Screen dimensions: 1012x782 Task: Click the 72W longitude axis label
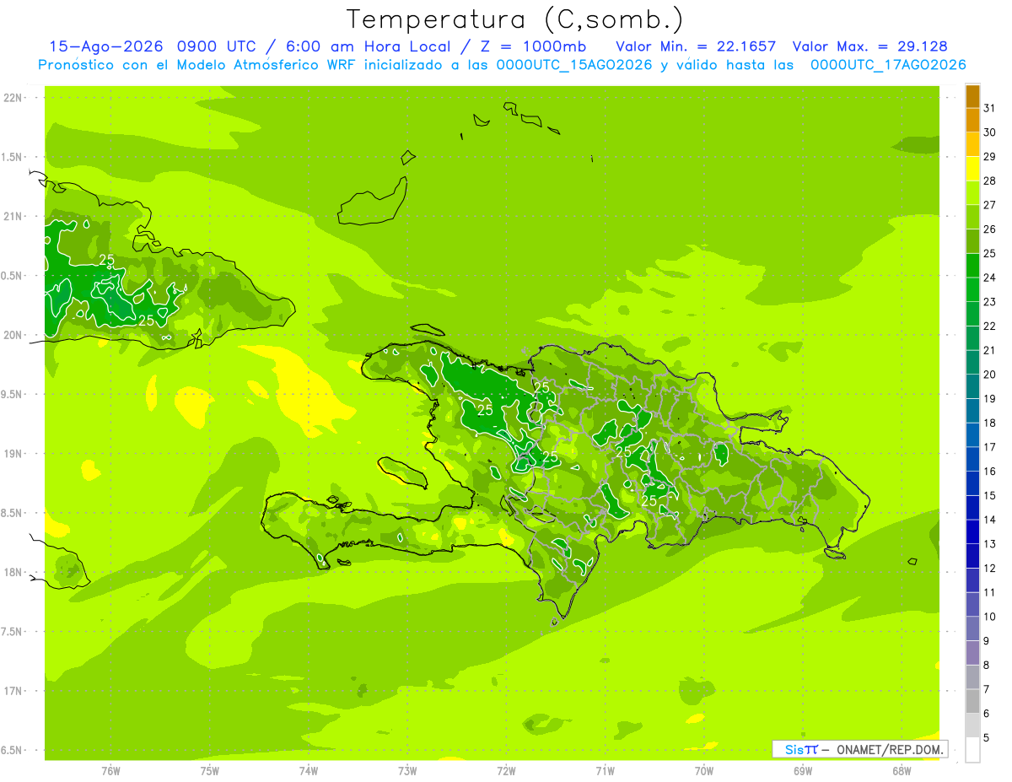point(506,771)
